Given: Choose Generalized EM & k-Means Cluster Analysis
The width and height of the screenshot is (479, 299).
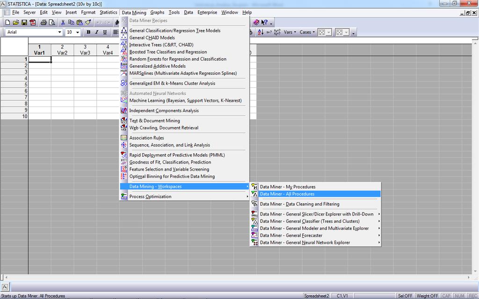Looking at the screenshot, I should (x=184, y=83).
